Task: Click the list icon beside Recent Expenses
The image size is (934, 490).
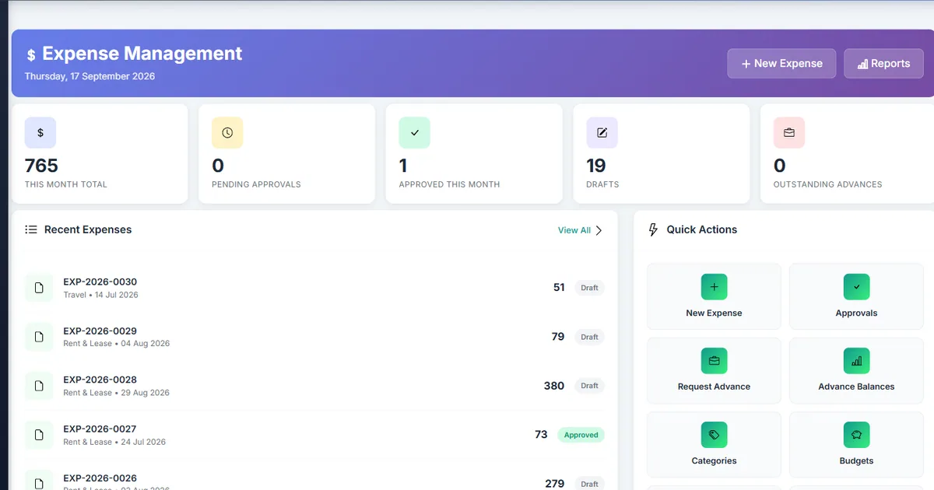Action: 31,229
